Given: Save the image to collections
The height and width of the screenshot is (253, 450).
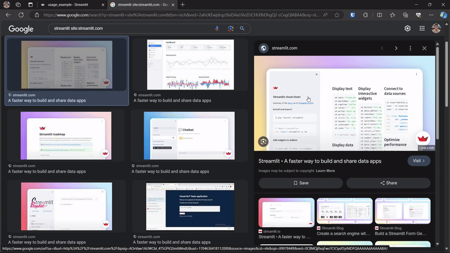Looking at the screenshot, I should (x=300, y=183).
